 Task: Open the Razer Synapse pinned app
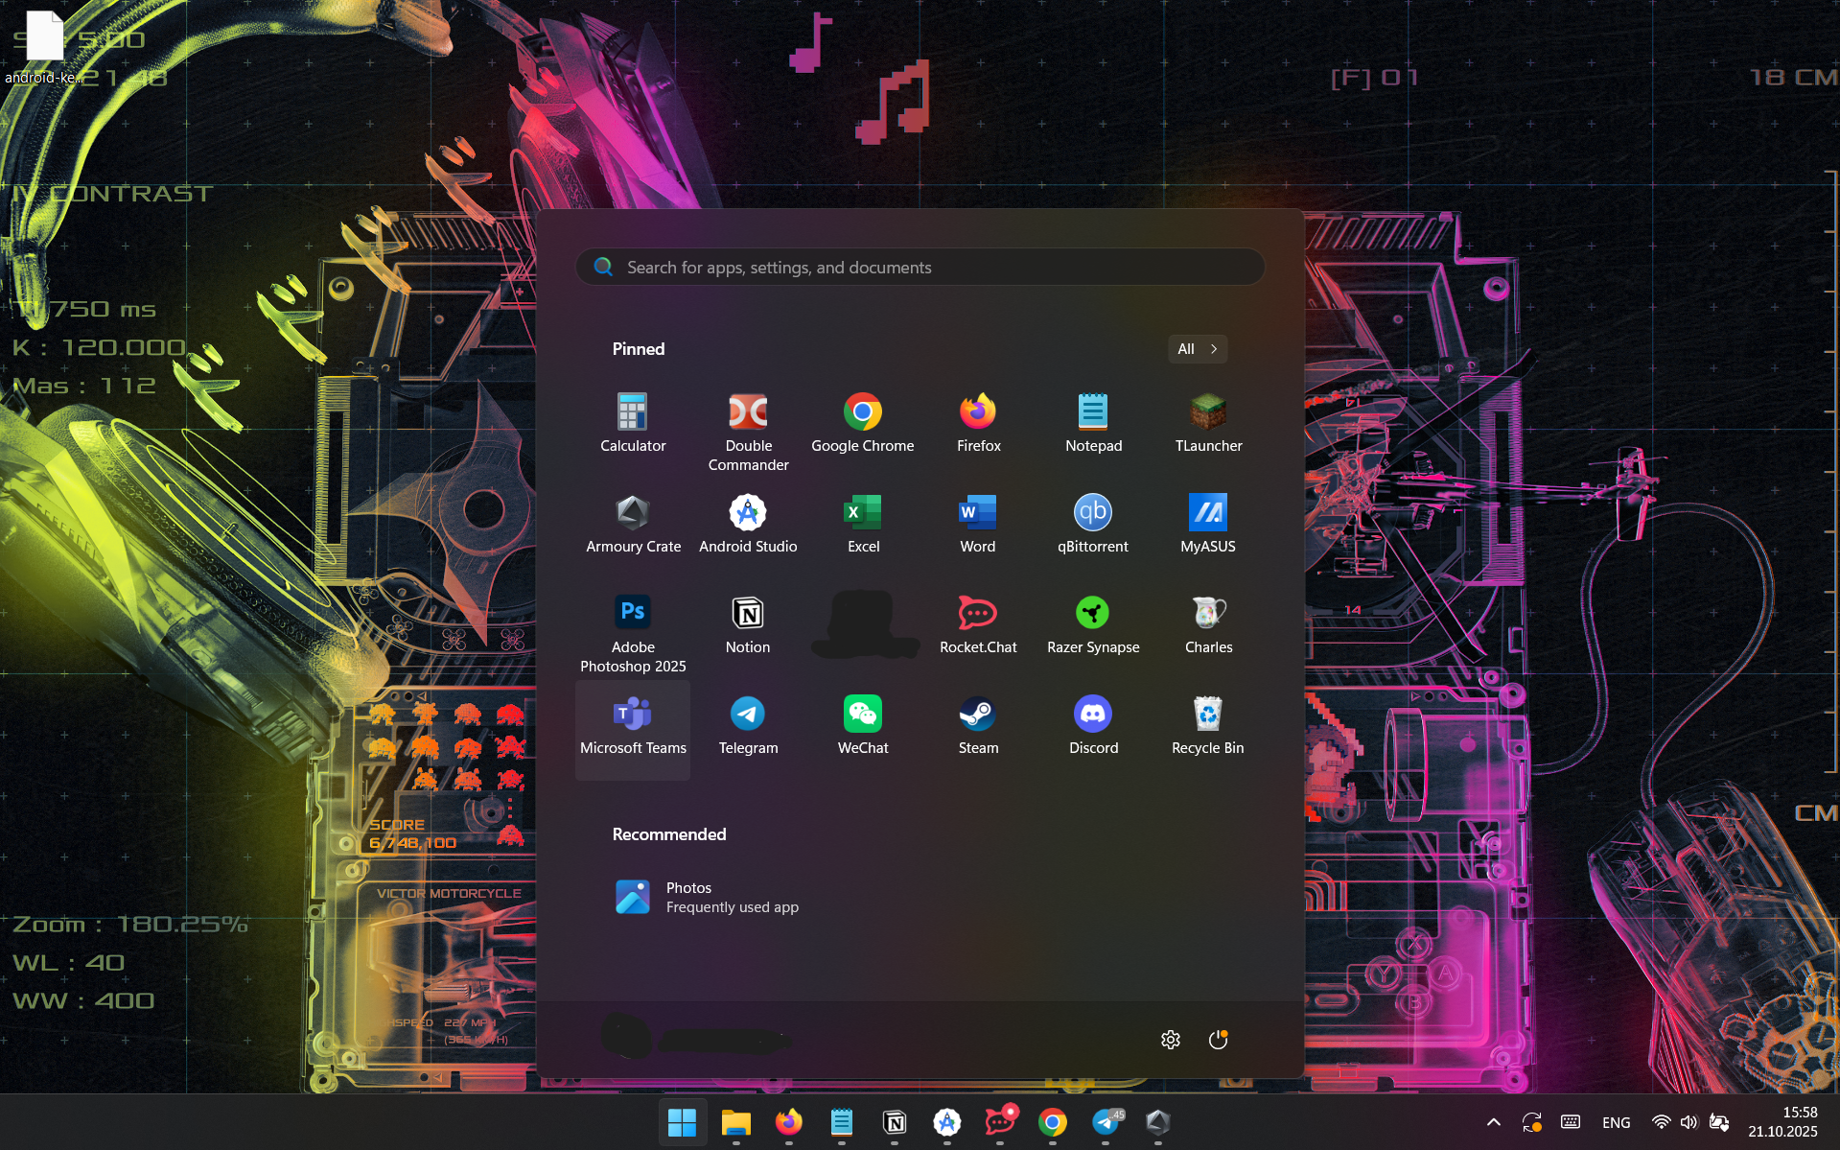coord(1093,624)
